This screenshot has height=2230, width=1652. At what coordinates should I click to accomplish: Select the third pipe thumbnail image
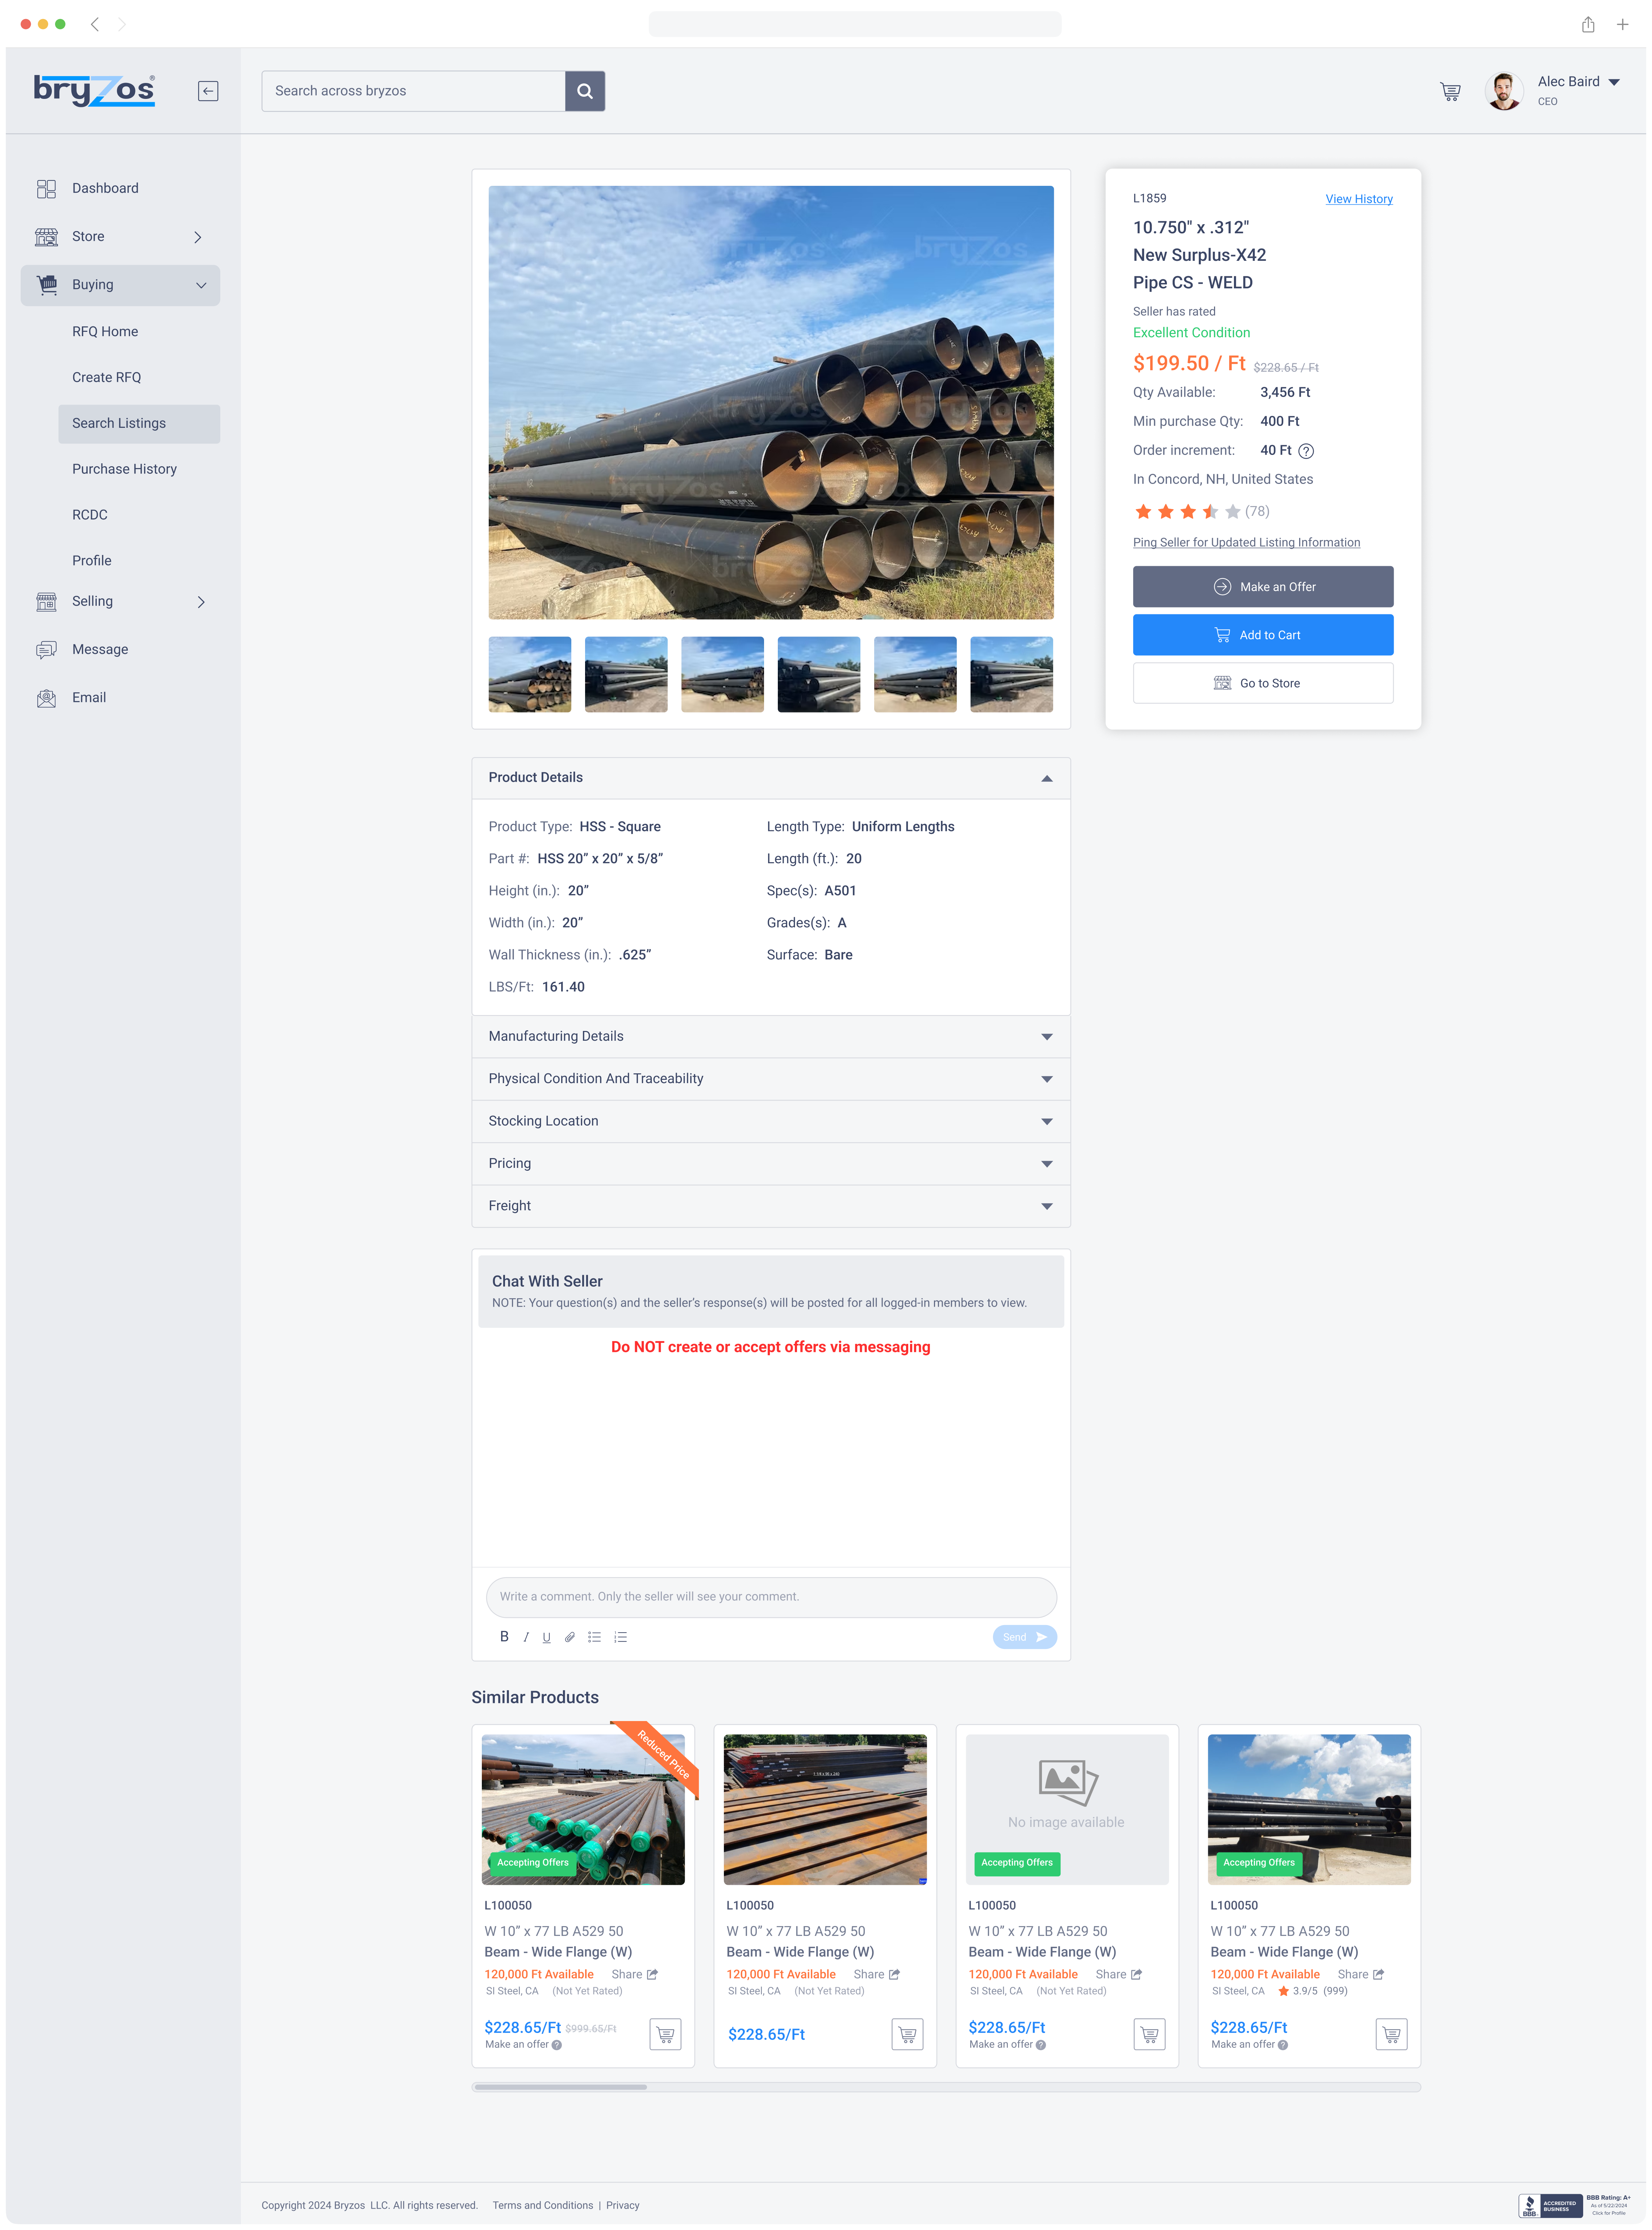pos(722,675)
